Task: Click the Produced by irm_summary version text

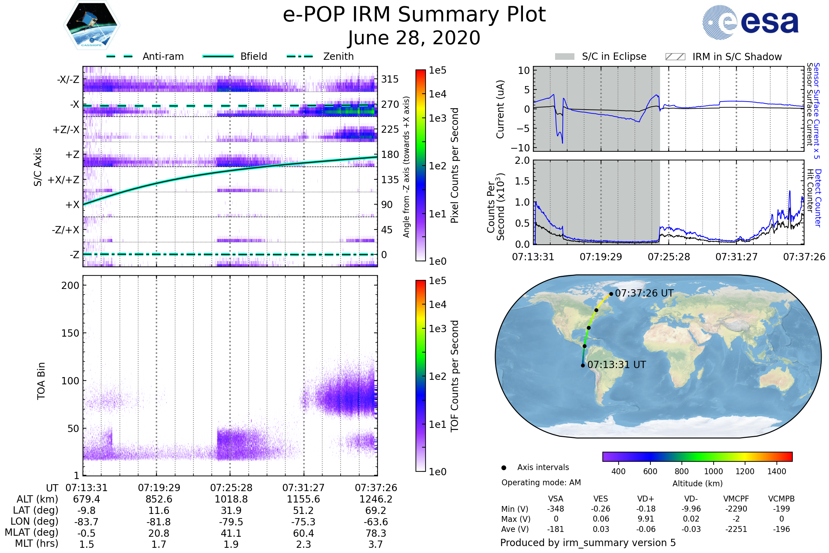Action: tap(588, 543)
